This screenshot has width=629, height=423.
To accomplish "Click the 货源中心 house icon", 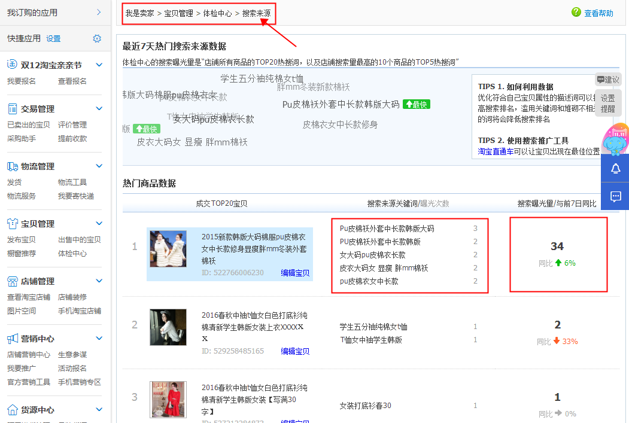I will coord(13,410).
